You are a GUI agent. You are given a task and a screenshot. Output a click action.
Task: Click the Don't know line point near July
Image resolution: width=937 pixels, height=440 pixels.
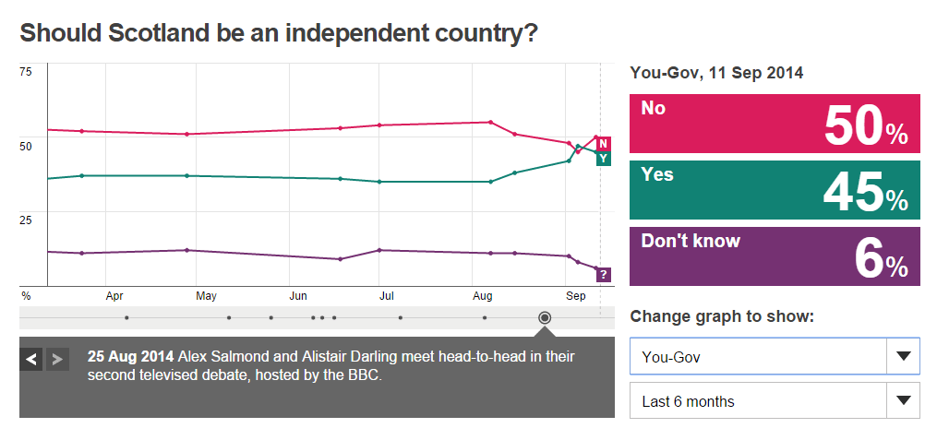[x=379, y=250]
